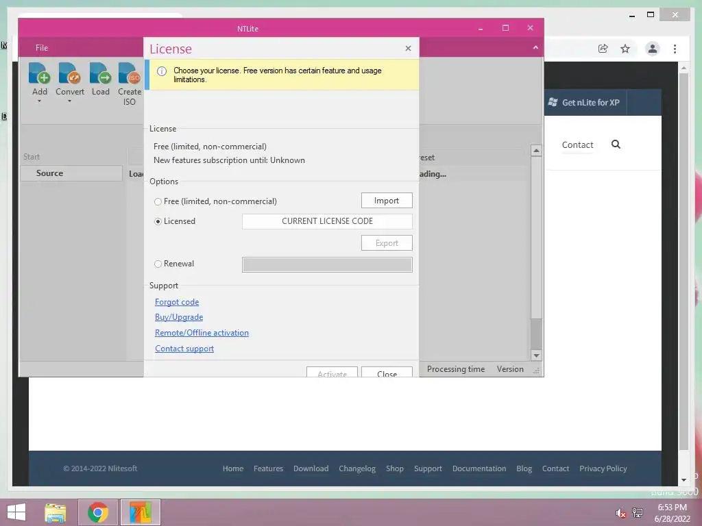Click Home in website footer
The image size is (702, 526).
(x=233, y=468)
